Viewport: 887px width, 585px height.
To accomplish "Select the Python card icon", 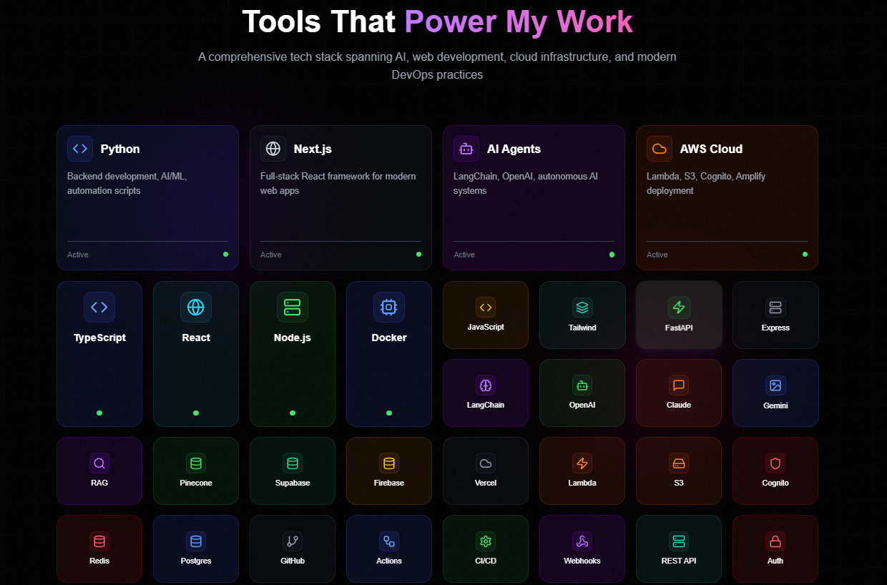I will point(79,148).
